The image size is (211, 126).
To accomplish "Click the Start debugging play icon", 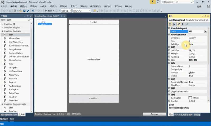I will coord(46,11).
